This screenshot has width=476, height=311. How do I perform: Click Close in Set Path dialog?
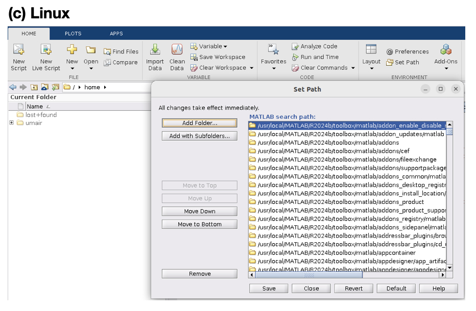311,289
